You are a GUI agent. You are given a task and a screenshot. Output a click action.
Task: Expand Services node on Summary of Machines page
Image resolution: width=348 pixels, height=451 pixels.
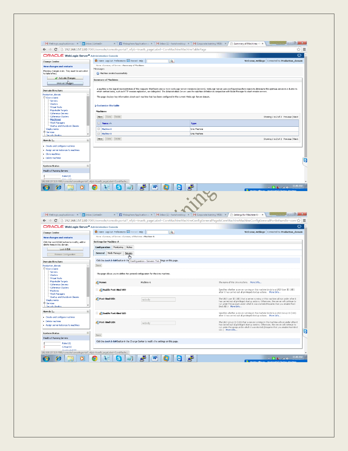44,132
